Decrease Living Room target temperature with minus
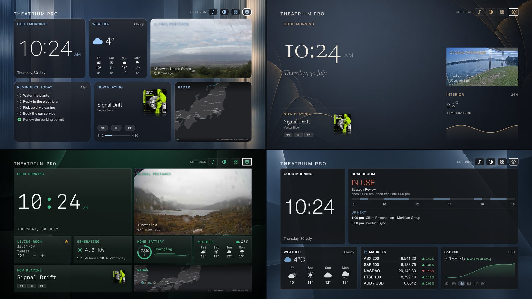Image resolution: width=532 pixels, height=299 pixels. click(x=34, y=256)
